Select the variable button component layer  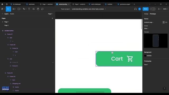(9, 31)
